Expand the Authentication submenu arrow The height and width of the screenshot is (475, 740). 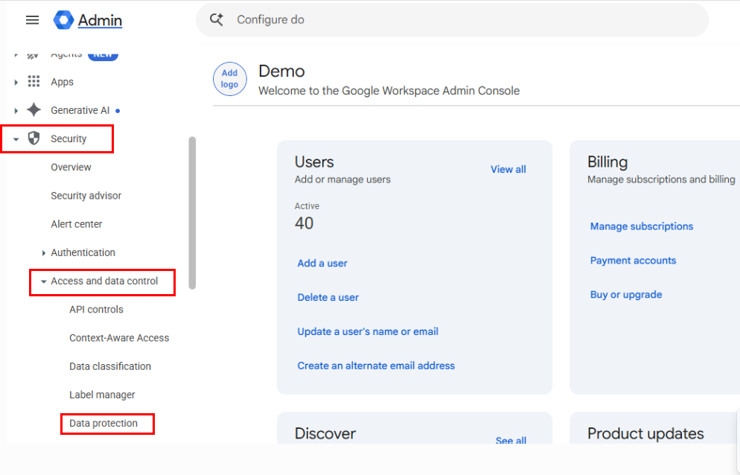(x=43, y=253)
